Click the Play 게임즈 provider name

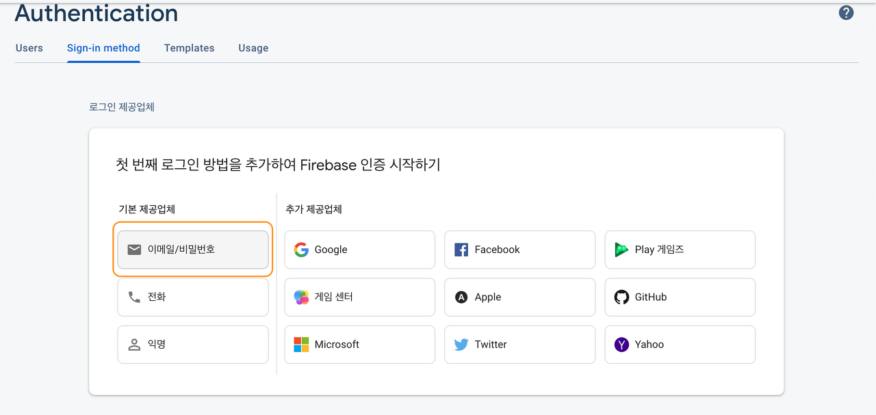[x=660, y=250]
